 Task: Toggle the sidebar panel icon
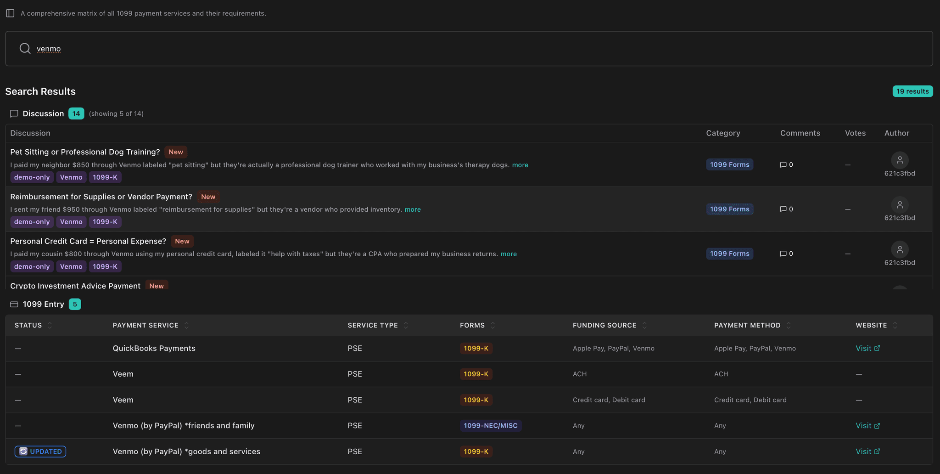tap(10, 13)
